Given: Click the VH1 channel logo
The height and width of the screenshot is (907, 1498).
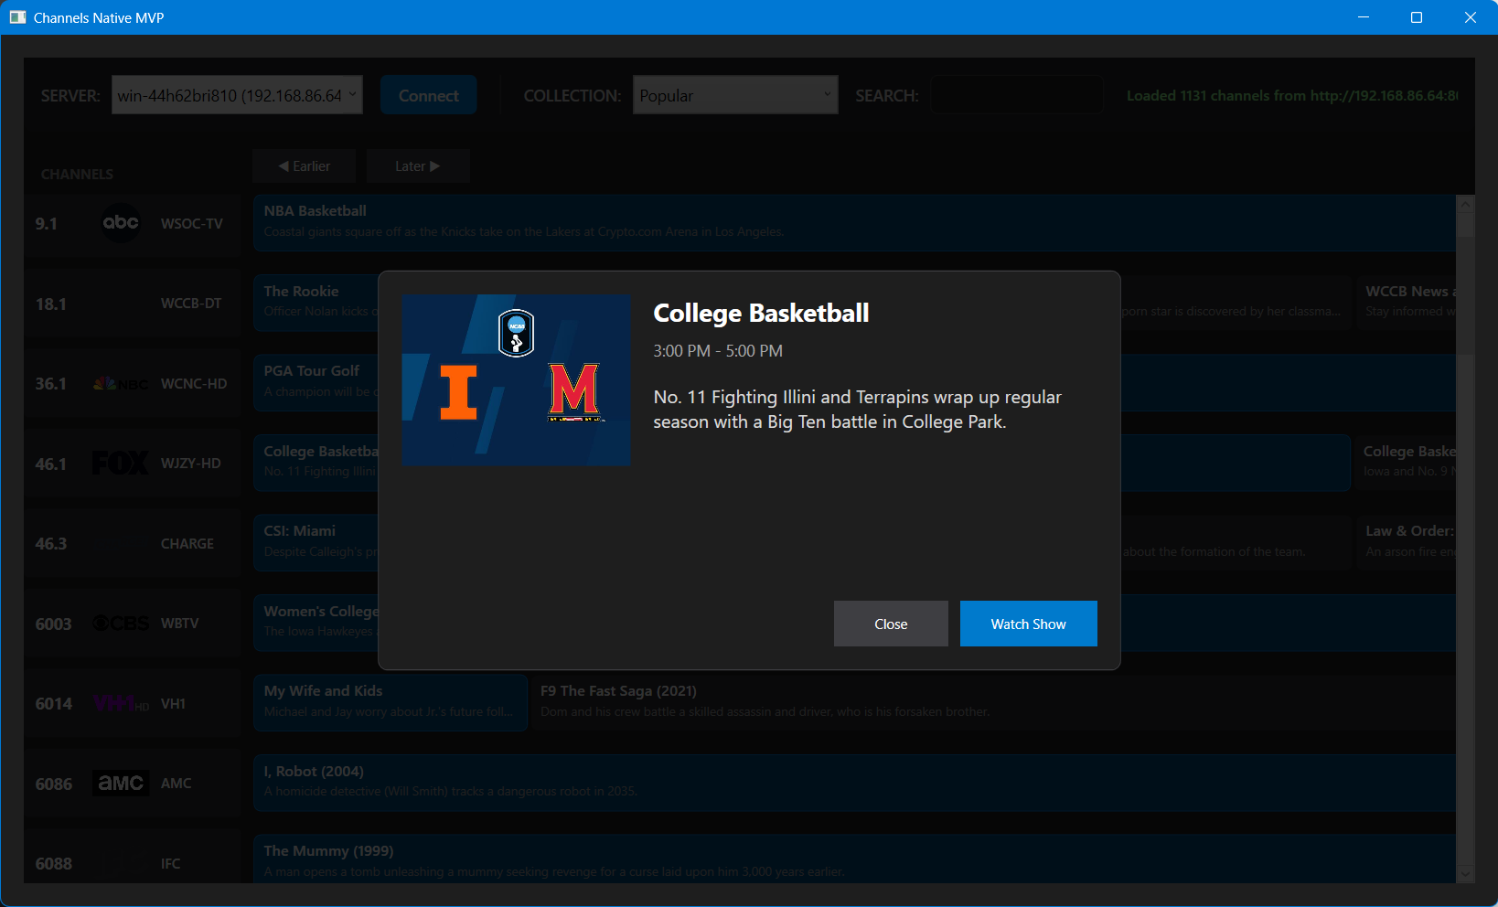Looking at the screenshot, I should 121,703.
